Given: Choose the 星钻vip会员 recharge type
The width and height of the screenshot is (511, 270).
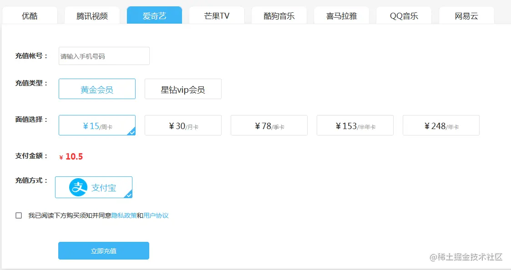Looking at the screenshot, I should [x=183, y=89].
